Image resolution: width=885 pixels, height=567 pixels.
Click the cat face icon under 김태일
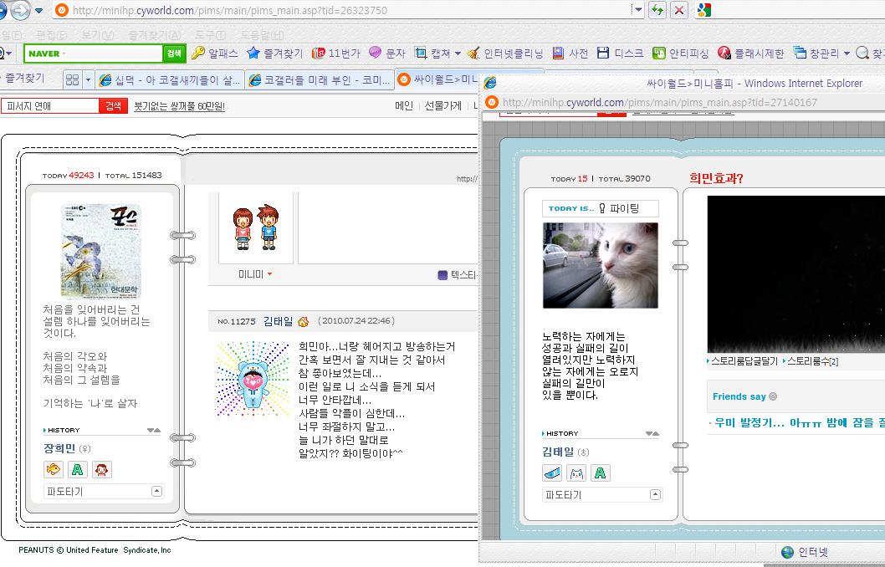tap(576, 472)
